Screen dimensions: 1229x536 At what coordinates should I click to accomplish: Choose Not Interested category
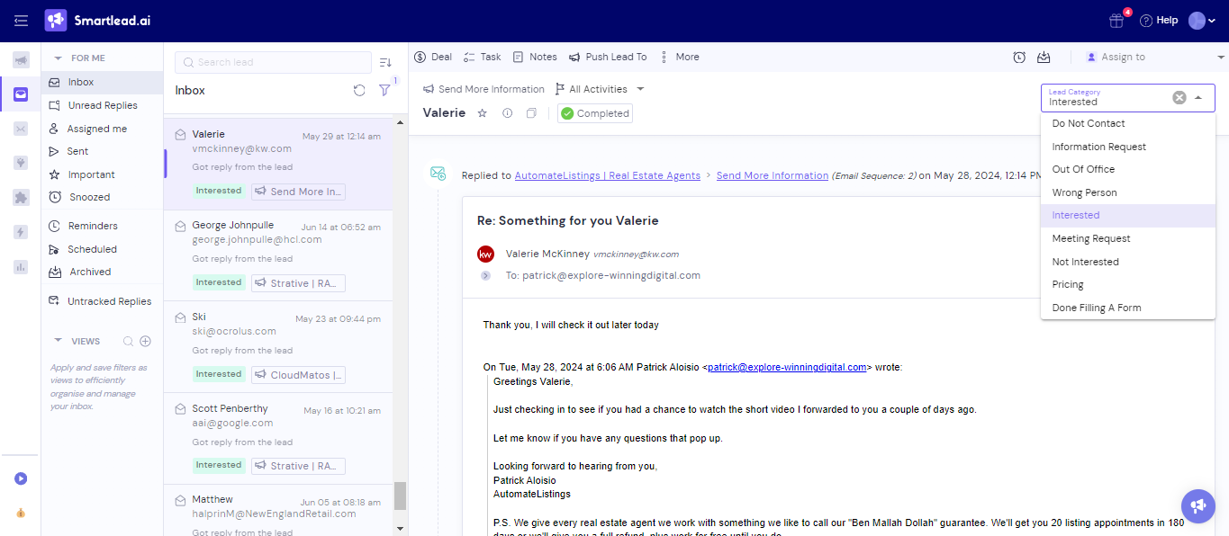tap(1128, 262)
